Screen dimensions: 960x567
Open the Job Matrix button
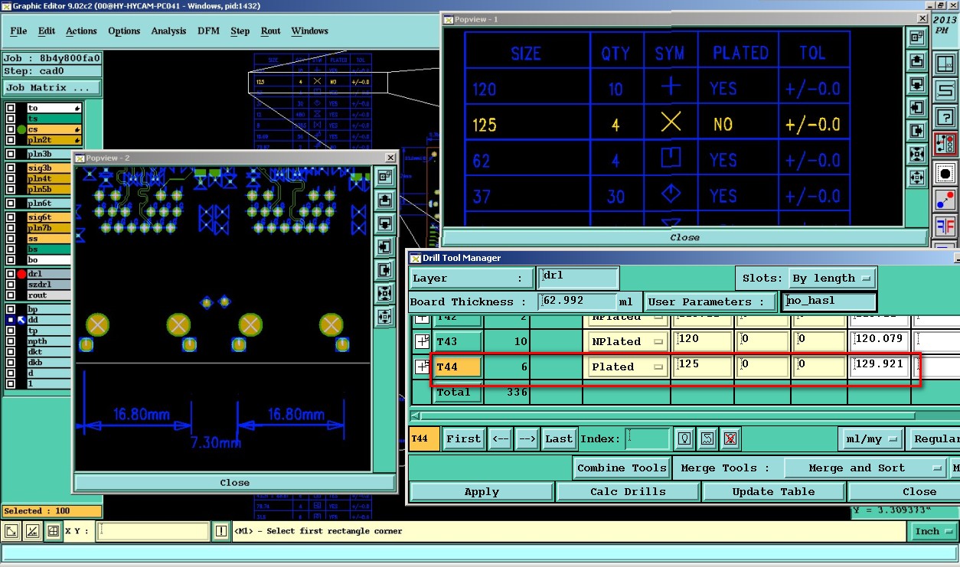52,88
